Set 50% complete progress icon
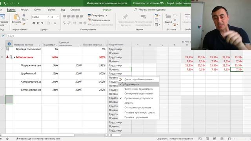 click(73, 16)
